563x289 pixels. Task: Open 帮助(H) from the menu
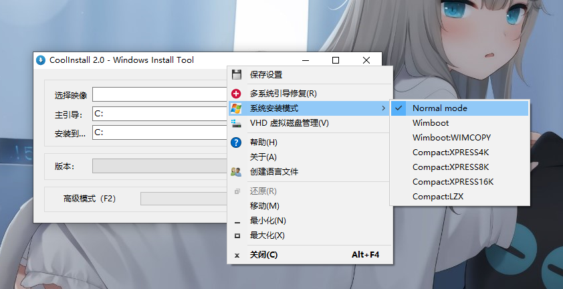click(x=310, y=142)
